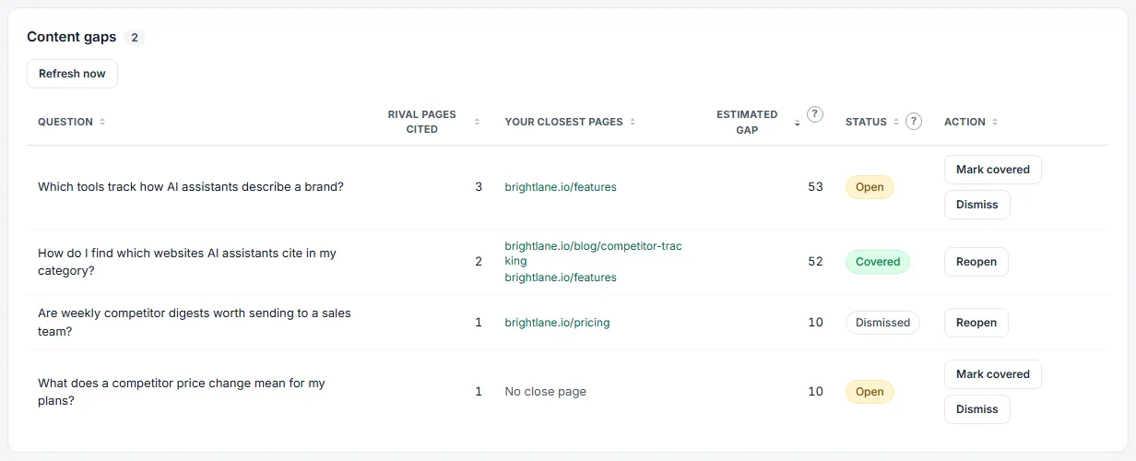Click the Covered status badge
The image size is (1136, 461).
[878, 262]
